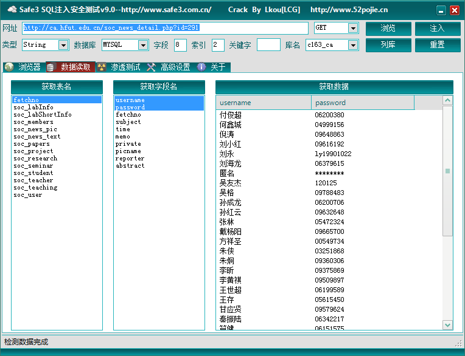Open the 高级设置 tab
The width and height of the screenshot is (465, 356).
(x=170, y=67)
